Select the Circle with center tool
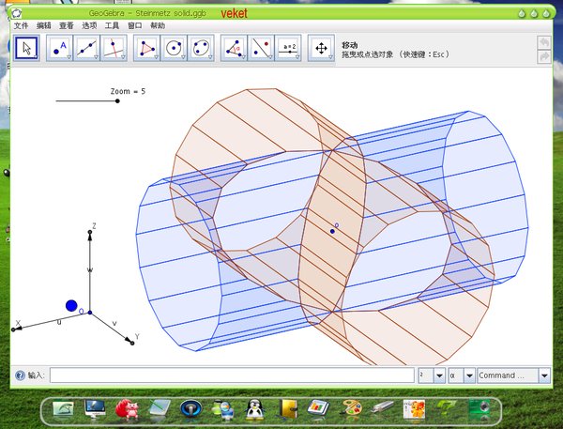 click(x=174, y=48)
